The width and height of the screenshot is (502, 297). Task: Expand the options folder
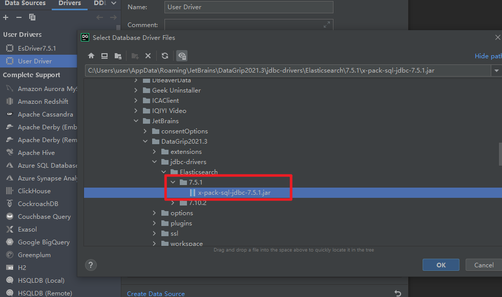pos(154,213)
